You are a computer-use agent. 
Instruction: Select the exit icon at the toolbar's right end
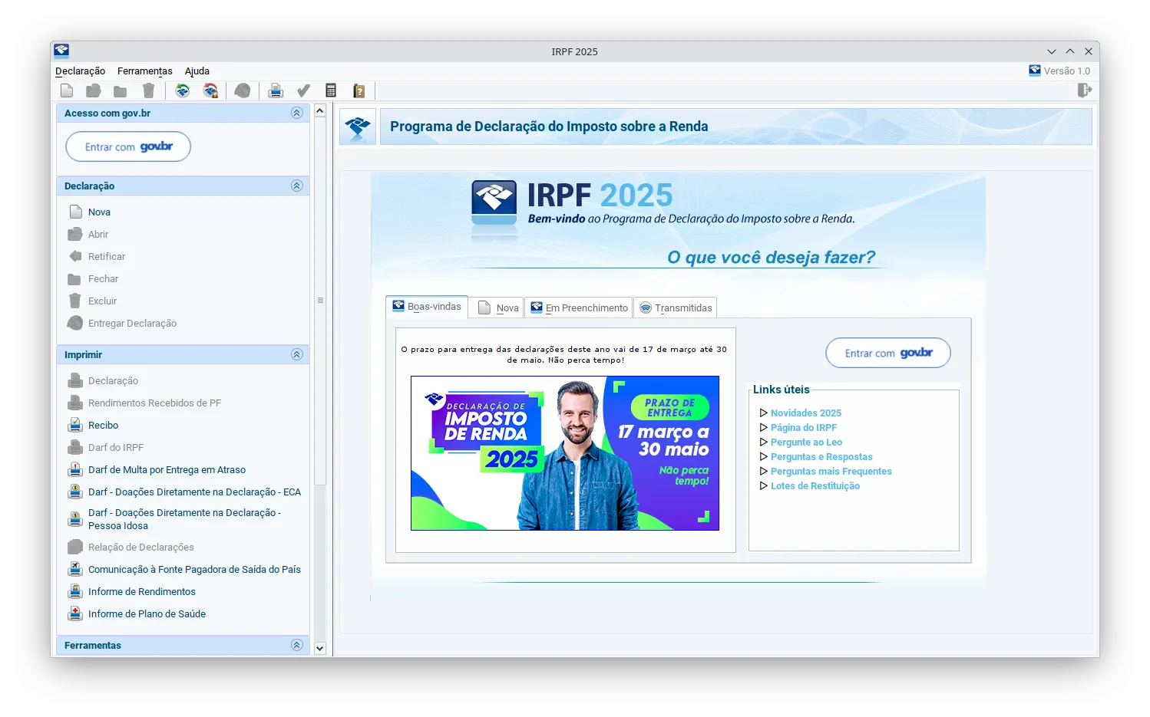point(1084,90)
